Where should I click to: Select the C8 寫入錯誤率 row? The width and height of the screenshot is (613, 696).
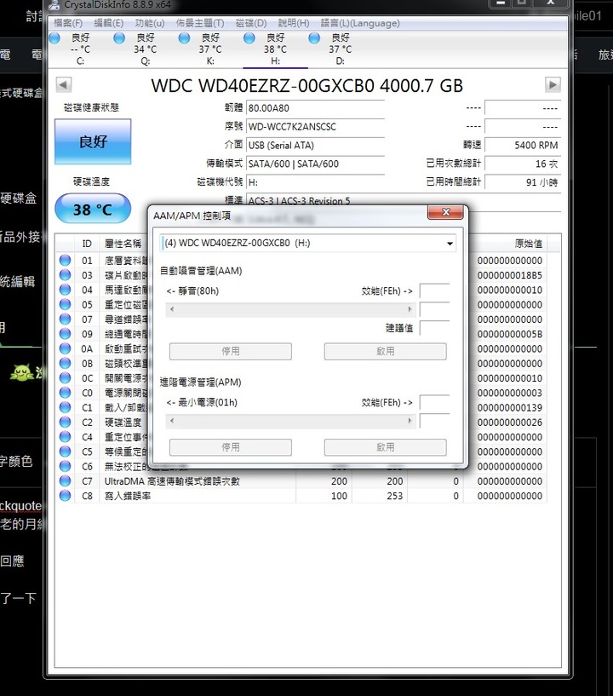point(301,496)
